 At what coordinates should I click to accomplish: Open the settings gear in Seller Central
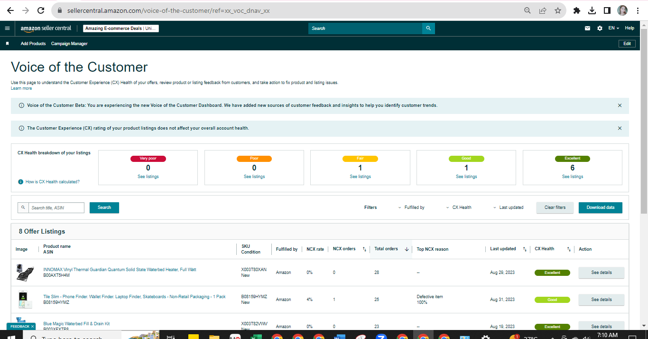pos(600,28)
